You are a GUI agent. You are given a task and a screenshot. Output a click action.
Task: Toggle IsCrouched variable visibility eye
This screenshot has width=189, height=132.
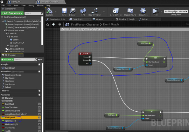coord(39,127)
